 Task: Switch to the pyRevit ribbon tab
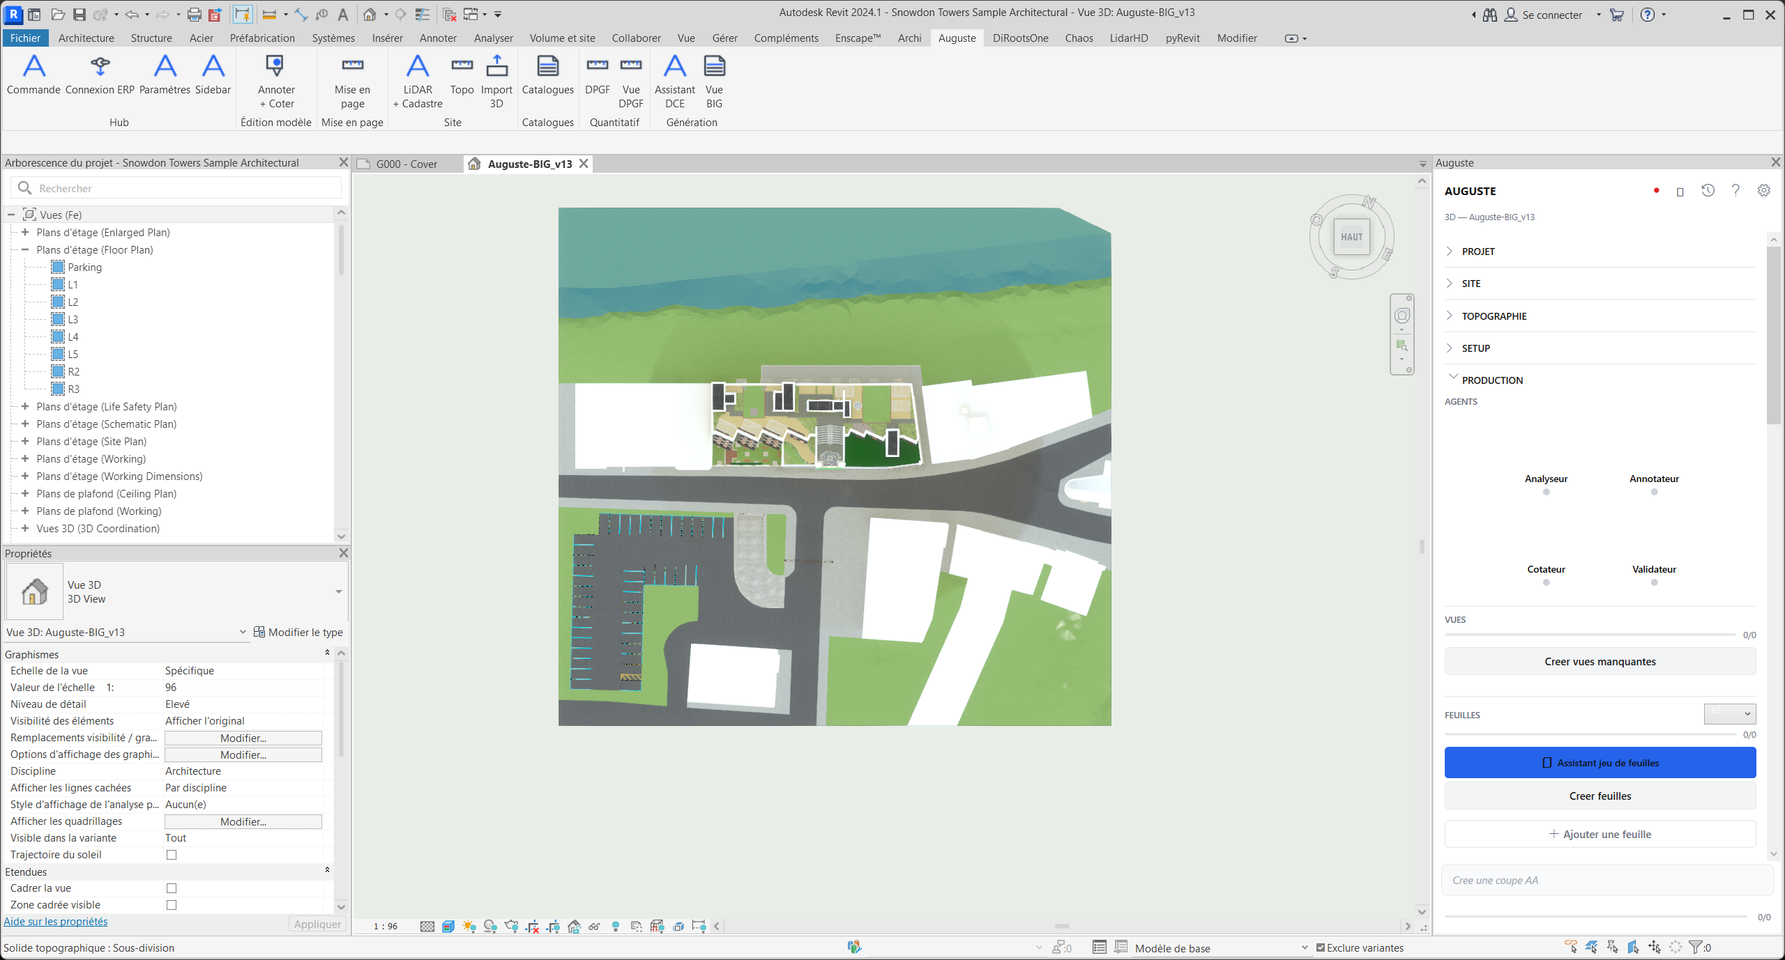pyautogui.click(x=1183, y=38)
